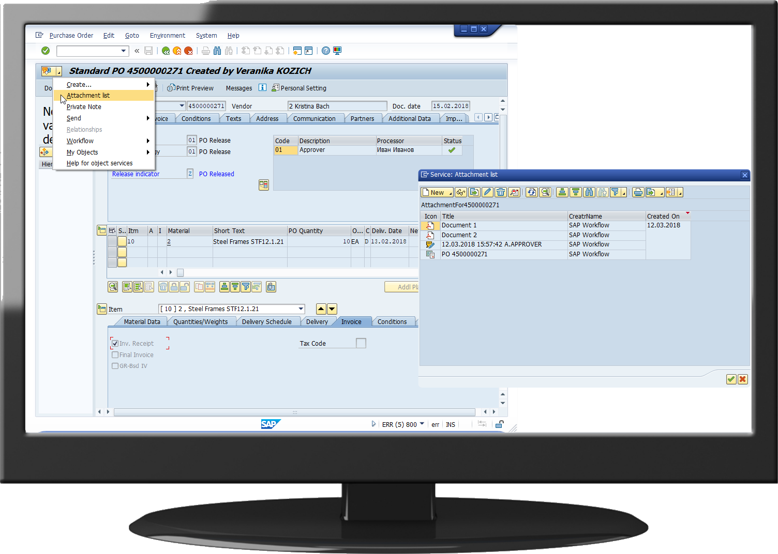Click the blue Information icon next to Messages
Screen dimensions: 778x554
[262, 87]
